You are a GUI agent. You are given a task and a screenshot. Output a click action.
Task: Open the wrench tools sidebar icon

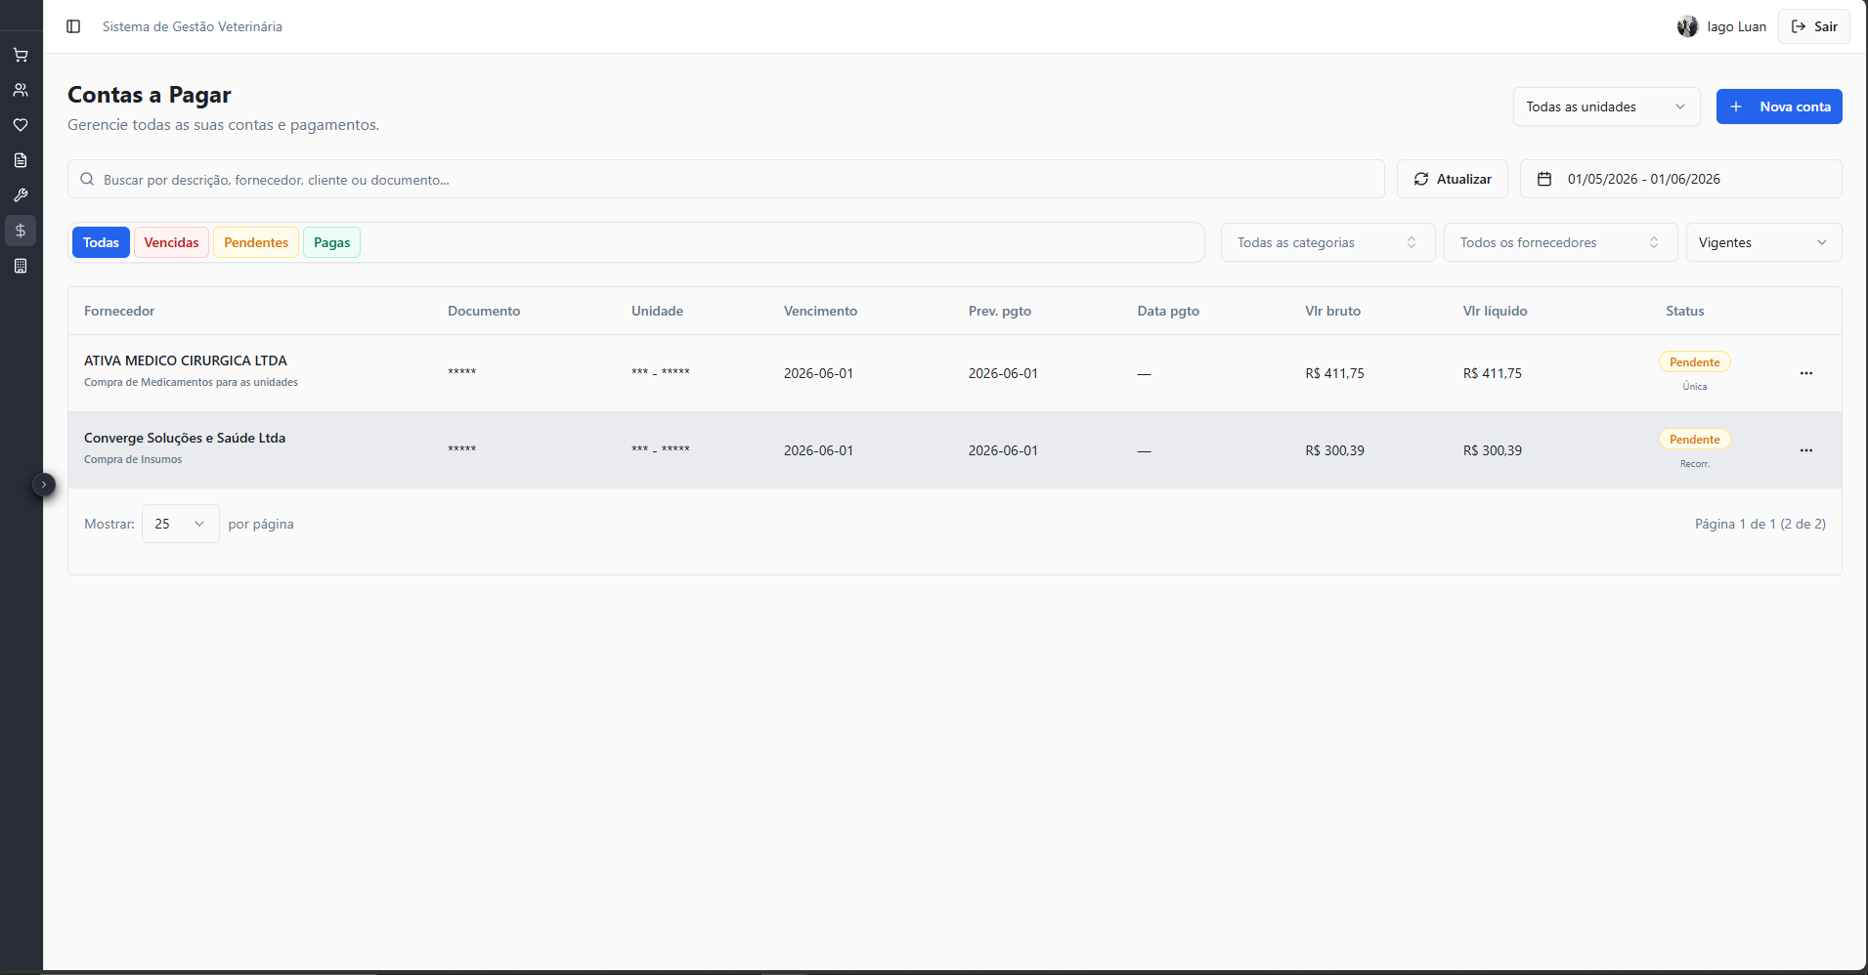tap(21, 195)
